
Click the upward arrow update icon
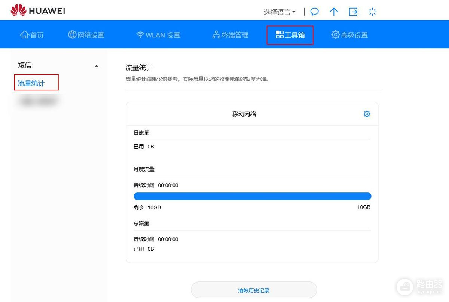coord(334,12)
